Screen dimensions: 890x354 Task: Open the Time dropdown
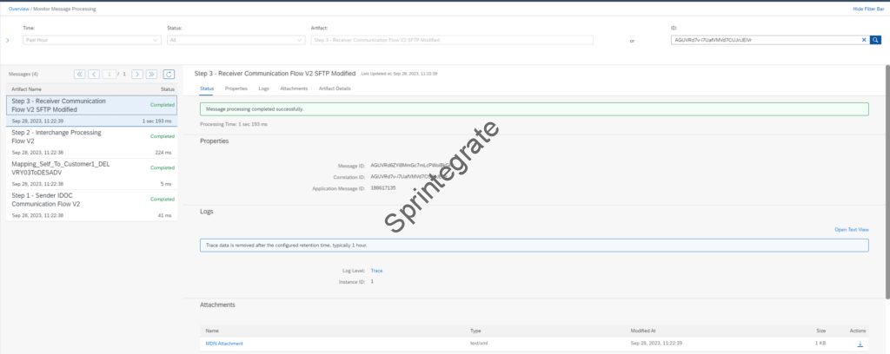92,40
